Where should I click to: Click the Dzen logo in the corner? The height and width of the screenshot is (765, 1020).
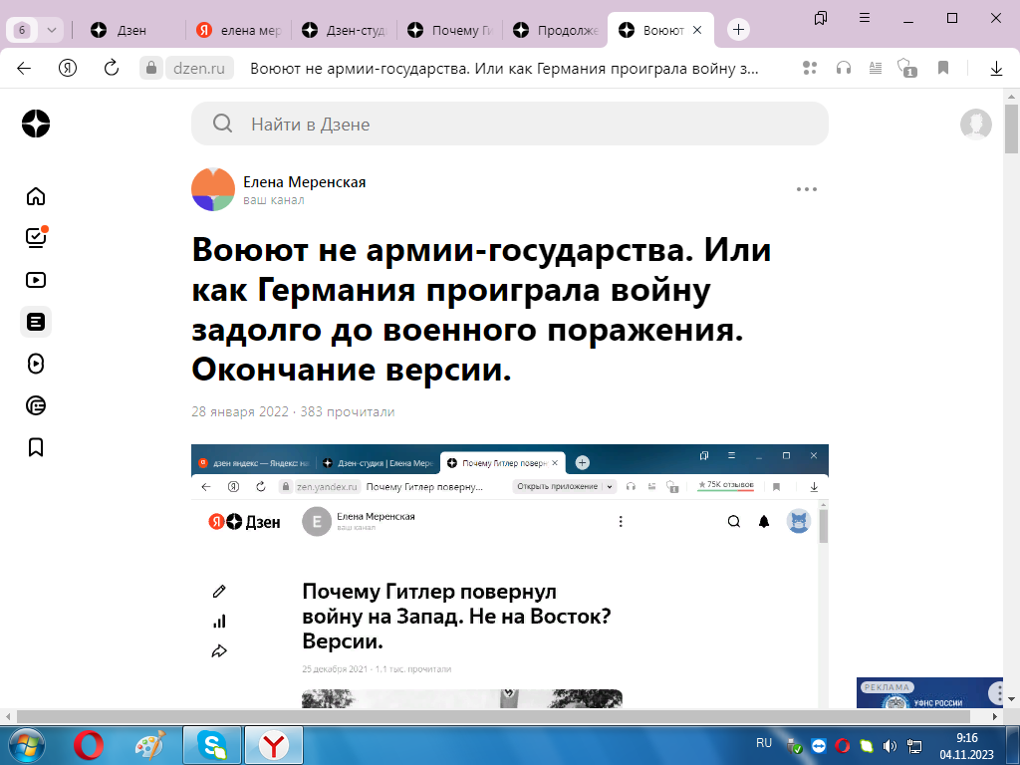coord(36,124)
